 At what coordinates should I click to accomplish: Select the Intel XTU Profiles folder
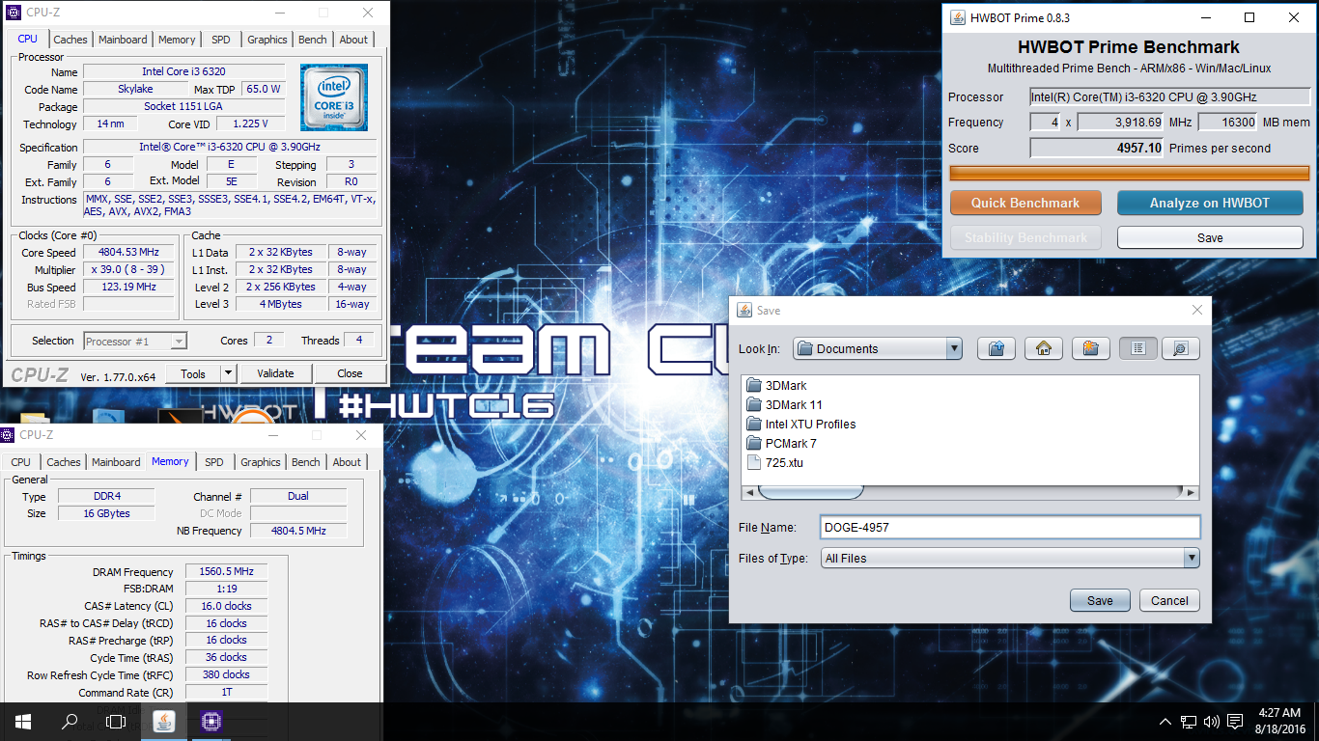coord(801,424)
